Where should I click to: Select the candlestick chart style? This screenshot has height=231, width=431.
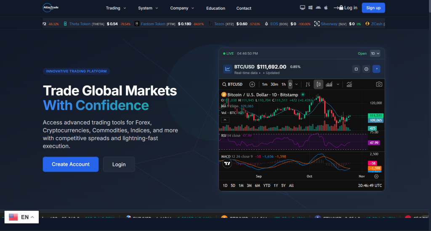point(319,84)
